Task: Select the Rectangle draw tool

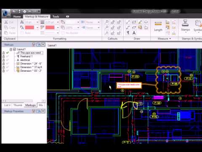Action: [134, 22]
